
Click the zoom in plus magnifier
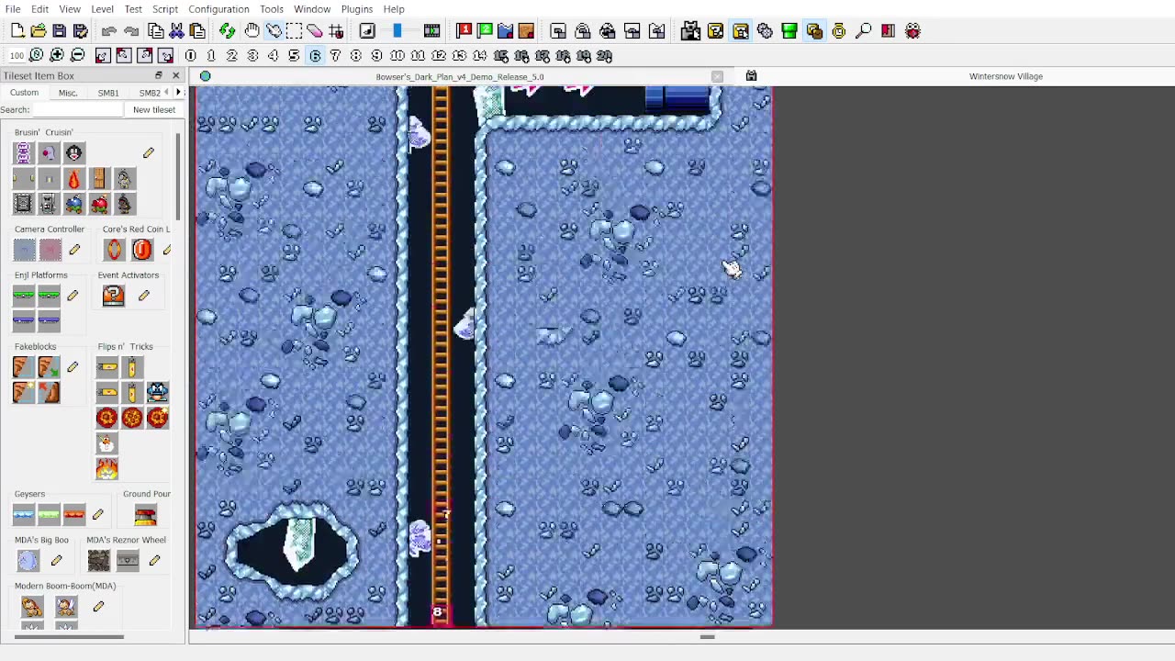[x=57, y=56]
